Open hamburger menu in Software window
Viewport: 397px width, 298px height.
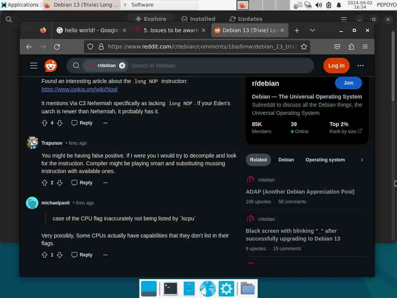pyautogui.click(x=343, y=19)
